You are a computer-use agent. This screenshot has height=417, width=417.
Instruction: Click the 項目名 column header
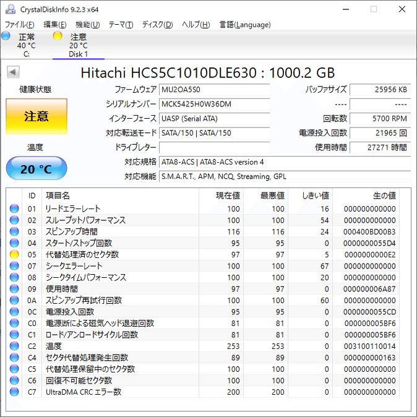click(x=120, y=196)
